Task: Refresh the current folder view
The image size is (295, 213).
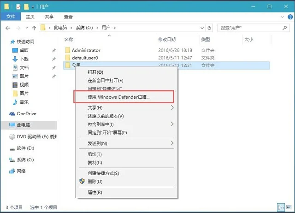Action: coord(209,28)
